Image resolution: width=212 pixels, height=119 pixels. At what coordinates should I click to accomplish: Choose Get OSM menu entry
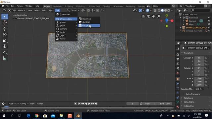[89, 22]
